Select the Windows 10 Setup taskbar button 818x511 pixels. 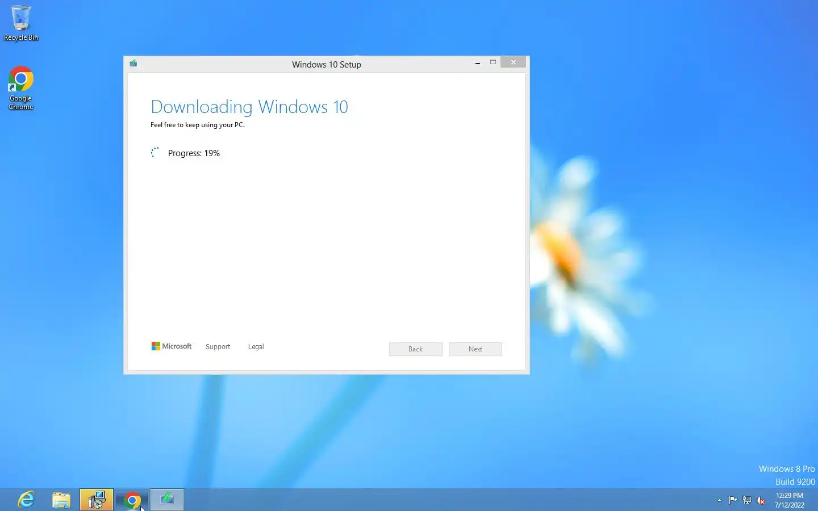(167, 500)
